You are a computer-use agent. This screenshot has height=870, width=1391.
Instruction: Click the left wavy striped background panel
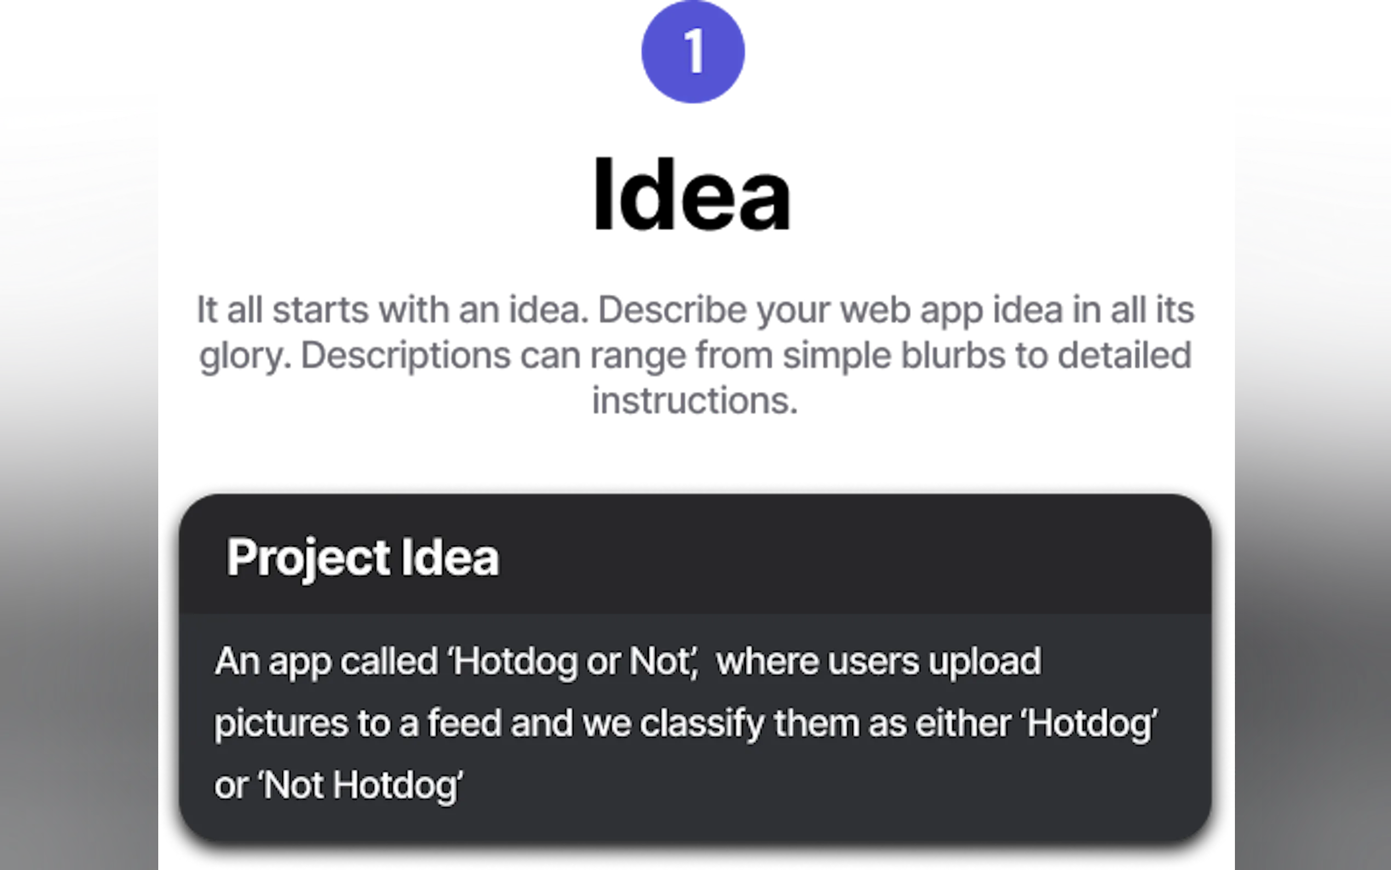pyautogui.click(x=81, y=403)
